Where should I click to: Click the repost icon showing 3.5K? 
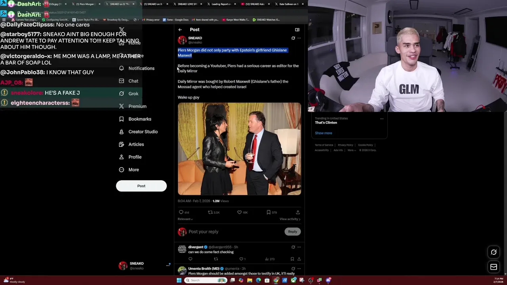(210, 212)
